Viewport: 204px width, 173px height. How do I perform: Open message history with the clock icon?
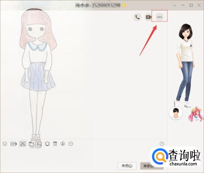coord(162,144)
